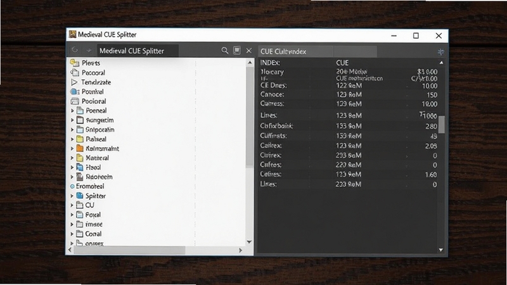Screen dimensions: 507x285
Task: Click the square panel icon beside search
Action: tap(237, 51)
